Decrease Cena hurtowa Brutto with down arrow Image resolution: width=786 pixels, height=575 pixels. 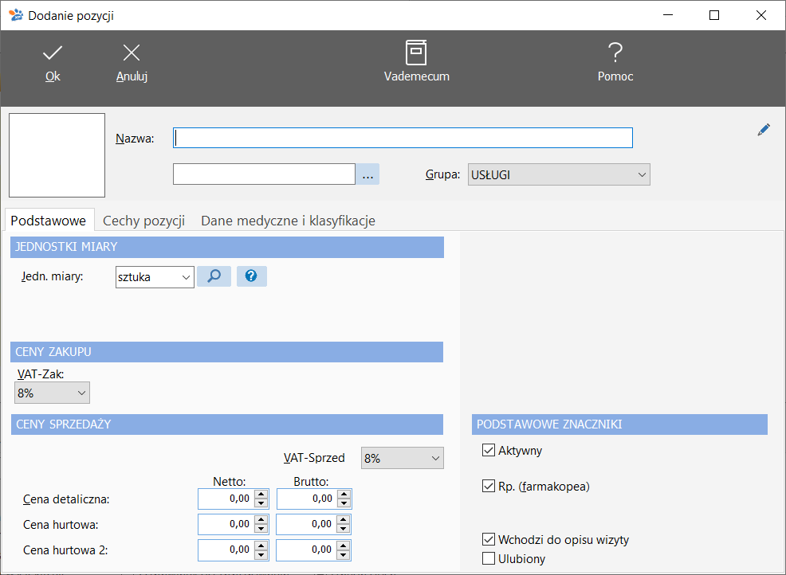click(344, 529)
